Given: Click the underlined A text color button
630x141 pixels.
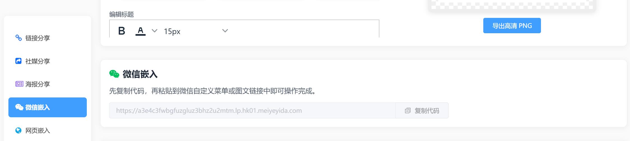Looking at the screenshot, I should (x=141, y=31).
